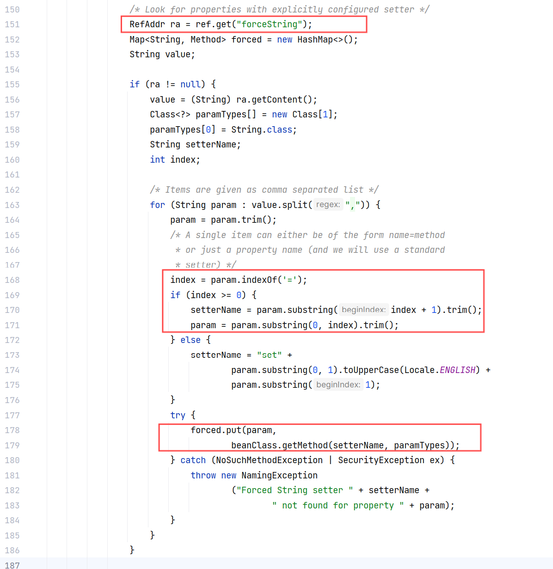Click line number 151 in the gutter

[12, 24]
